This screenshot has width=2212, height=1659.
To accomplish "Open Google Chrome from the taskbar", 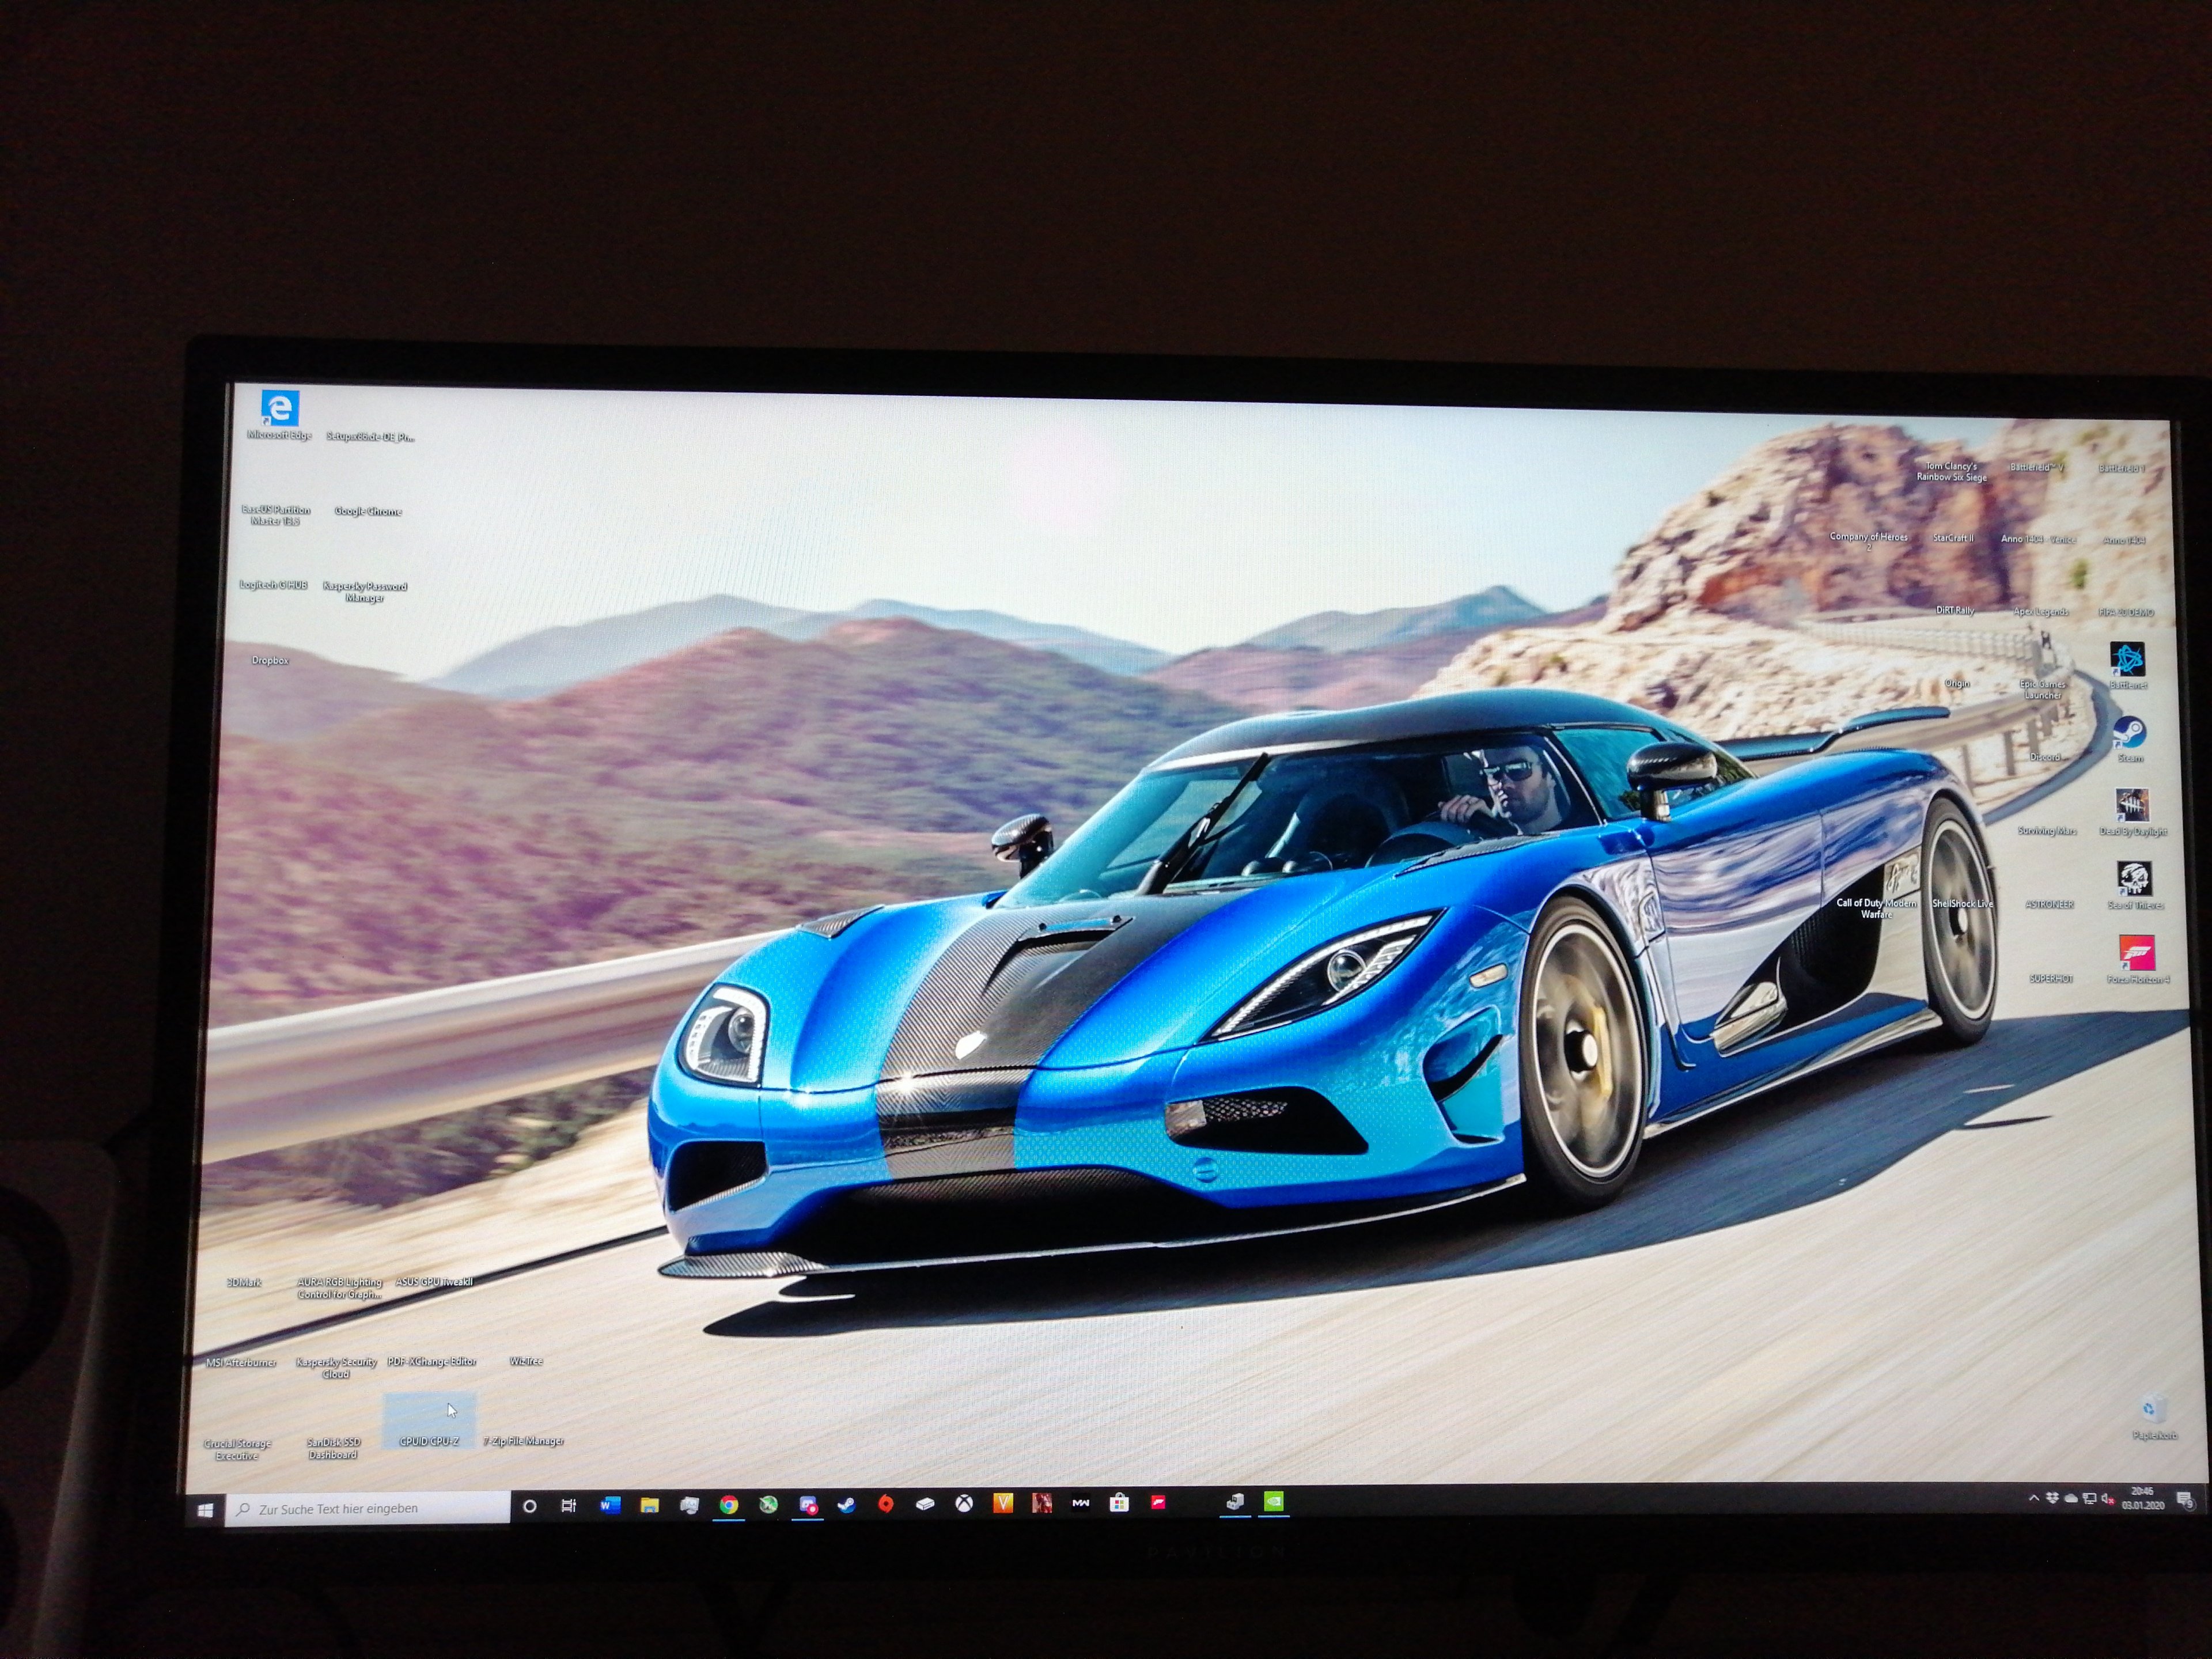I will tap(729, 1505).
